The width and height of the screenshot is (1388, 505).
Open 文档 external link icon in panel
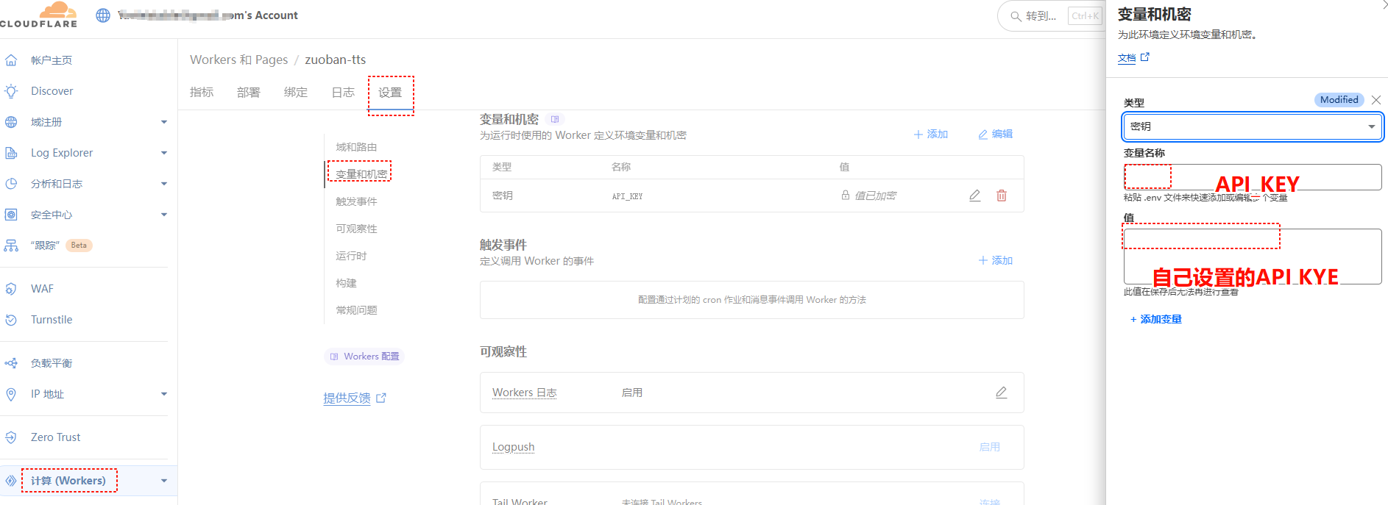pos(1144,57)
